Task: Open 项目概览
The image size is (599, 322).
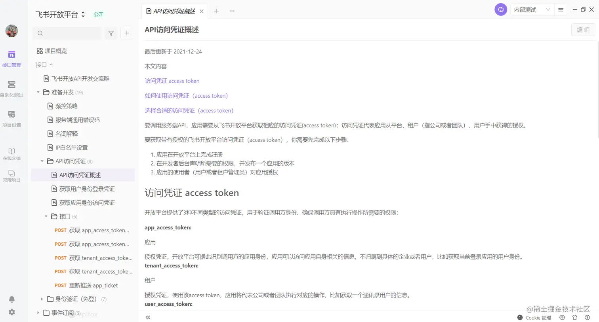Action: tap(52, 51)
